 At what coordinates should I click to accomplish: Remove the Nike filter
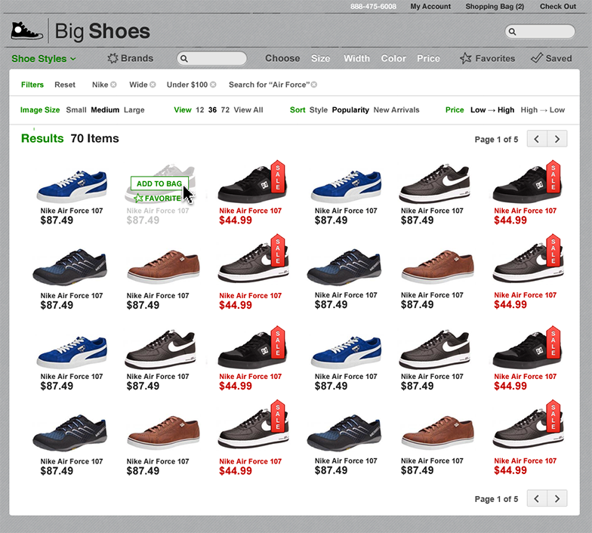point(113,85)
